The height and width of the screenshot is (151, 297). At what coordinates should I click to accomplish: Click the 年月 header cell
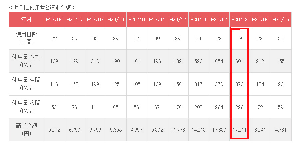pyautogui.click(x=26, y=19)
